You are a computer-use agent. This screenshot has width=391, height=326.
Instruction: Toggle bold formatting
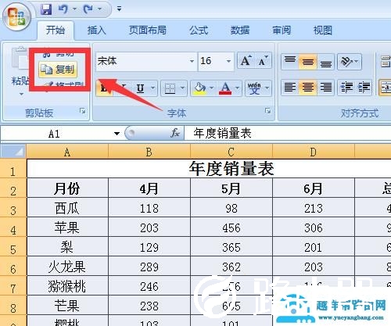click(104, 88)
